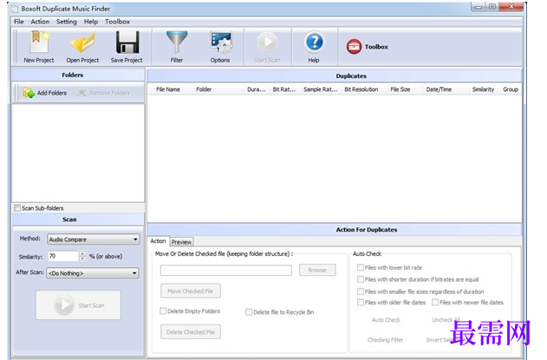Viewport: 547px width, 360px height.
Task: Open the Setting menu
Action: pos(66,21)
